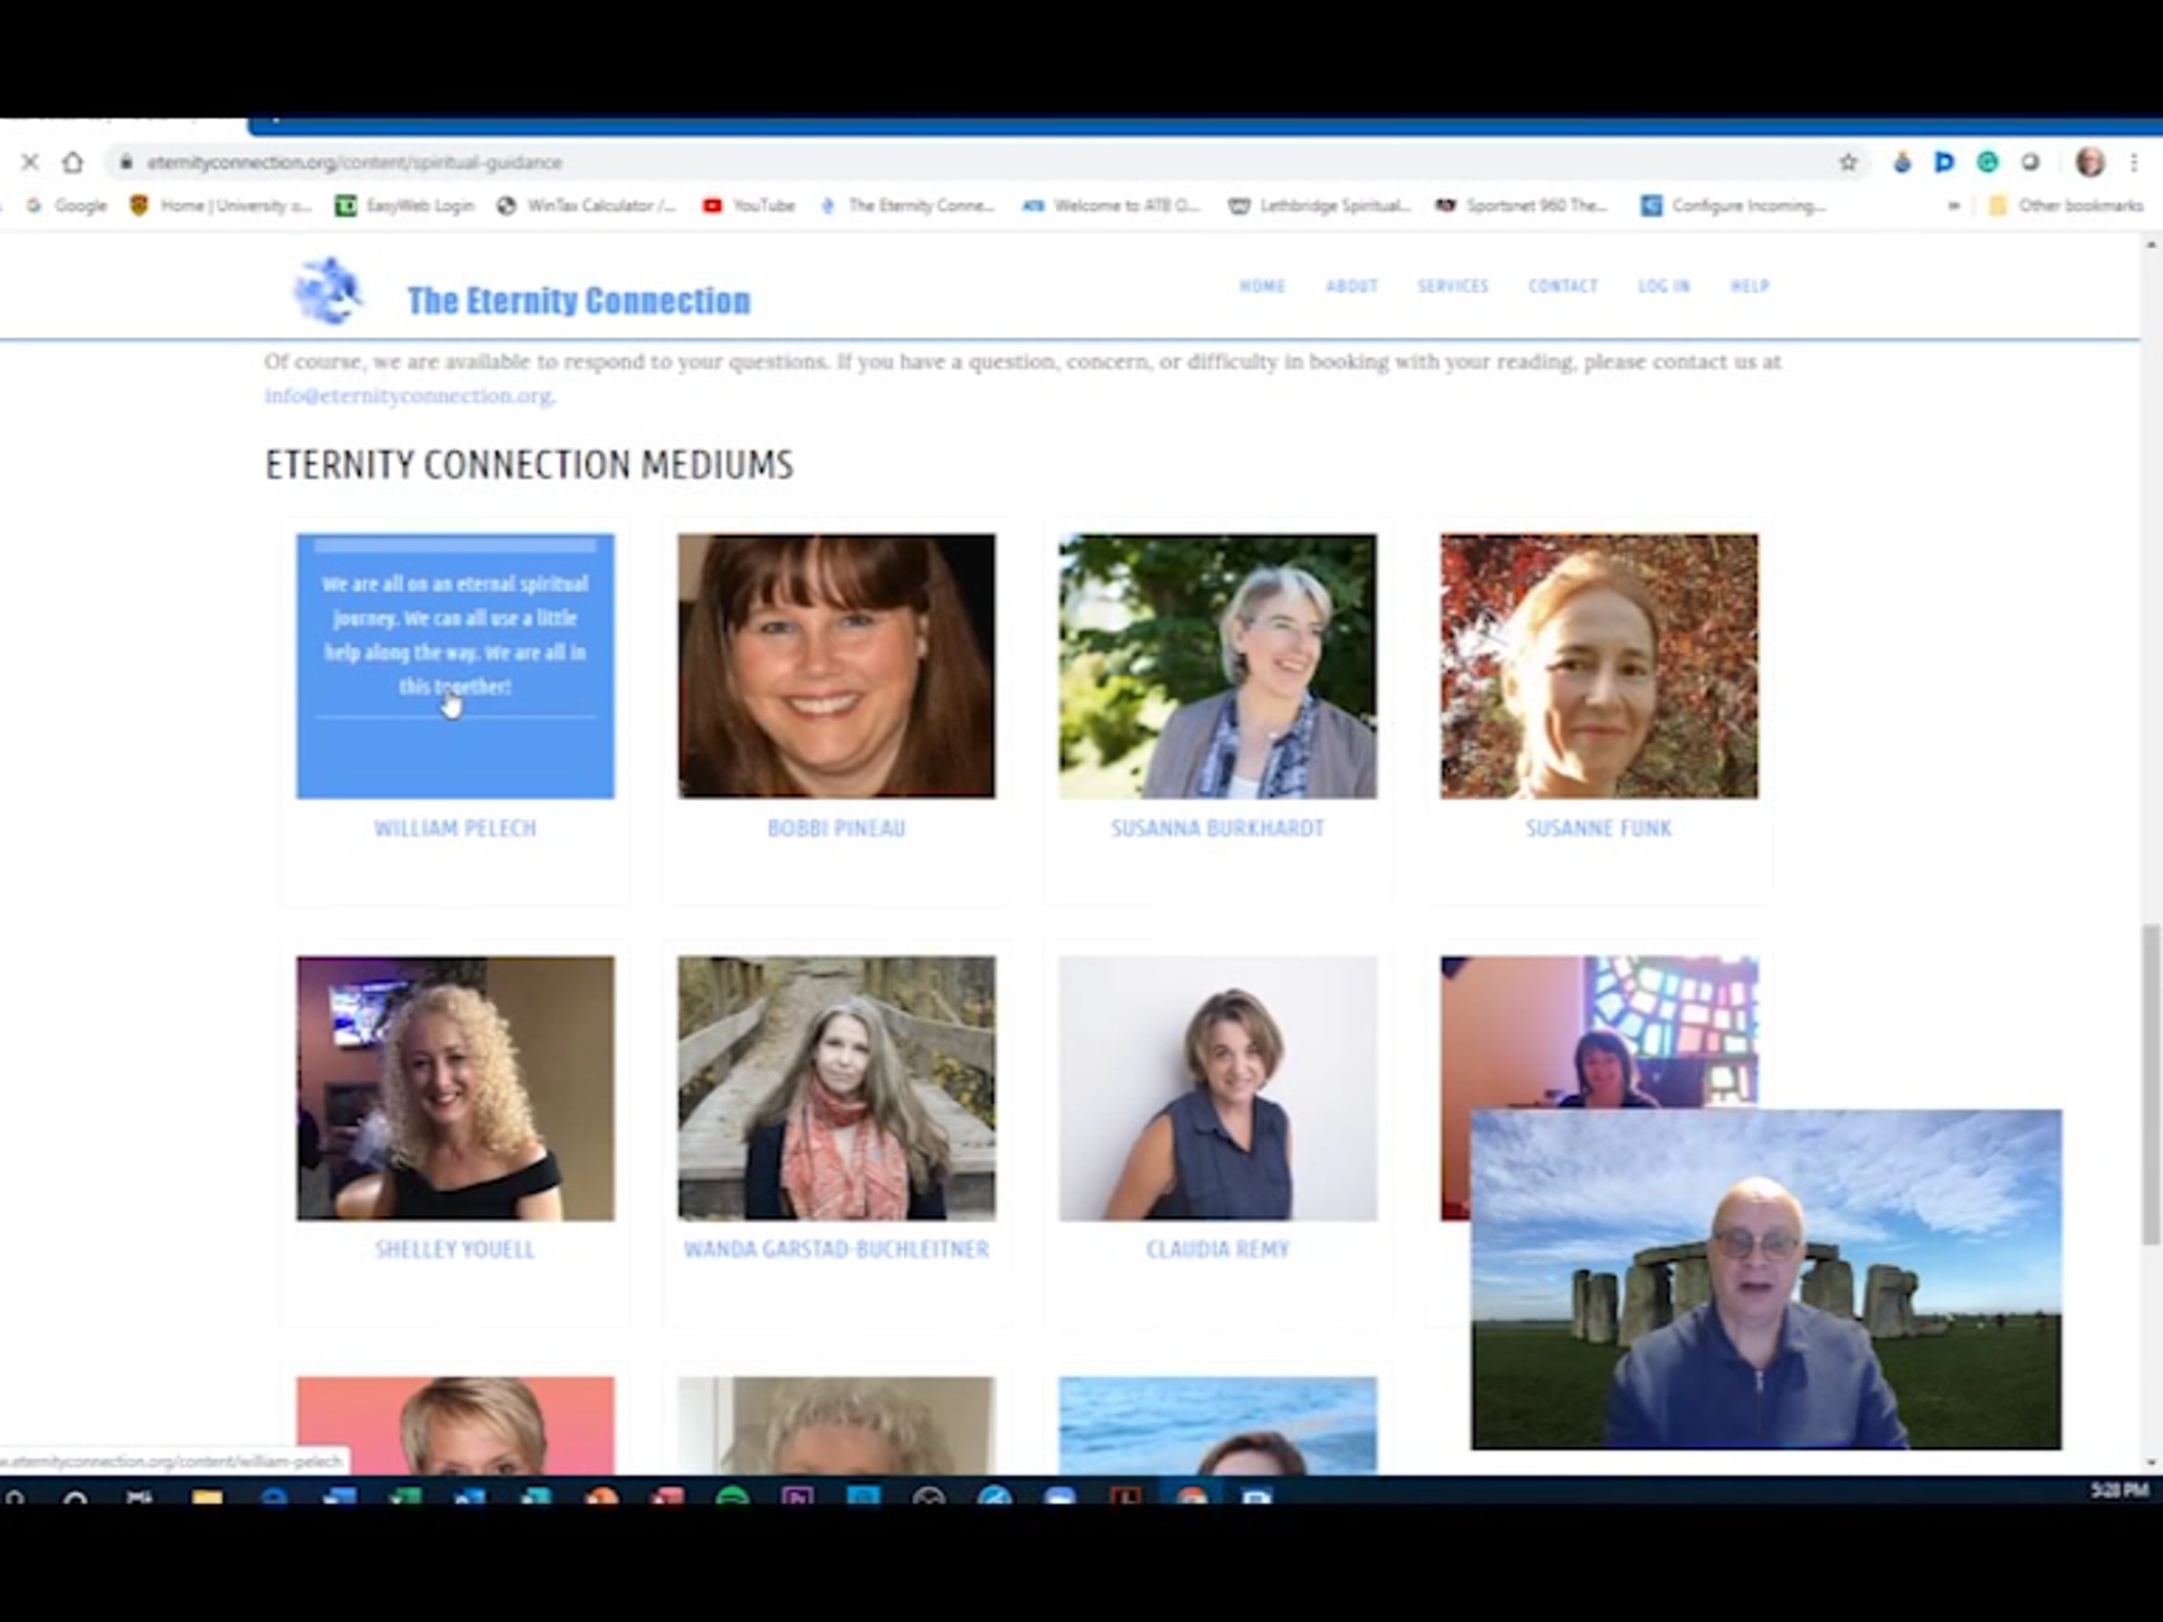The image size is (2163, 1622).
Task: Select LOG IN in the site navigation
Action: (x=1665, y=287)
